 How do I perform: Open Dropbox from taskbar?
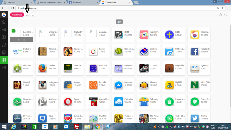pos(45,127)
